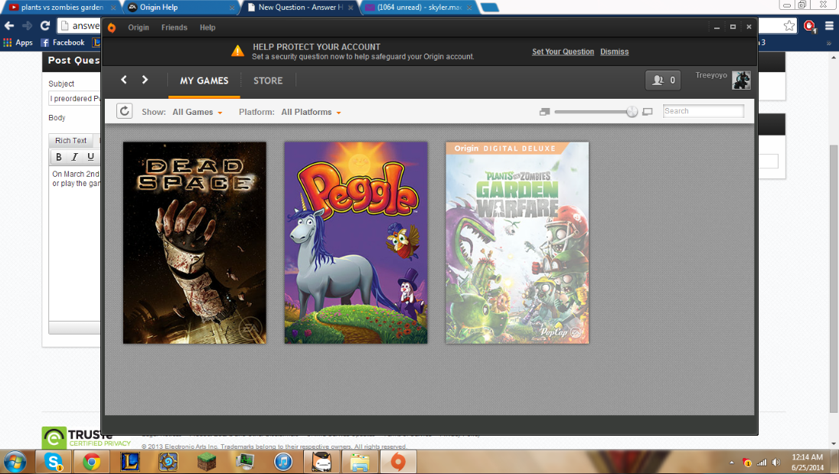Viewport: 839px width, 474px height.
Task: Click the library Search field
Action: click(x=703, y=111)
